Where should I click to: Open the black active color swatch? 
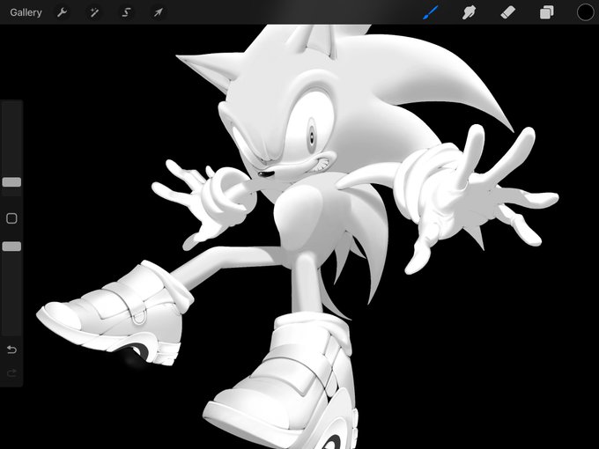tap(585, 12)
